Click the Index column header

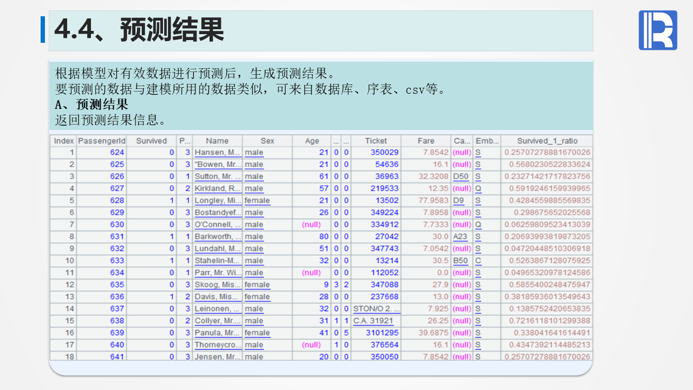63,141
